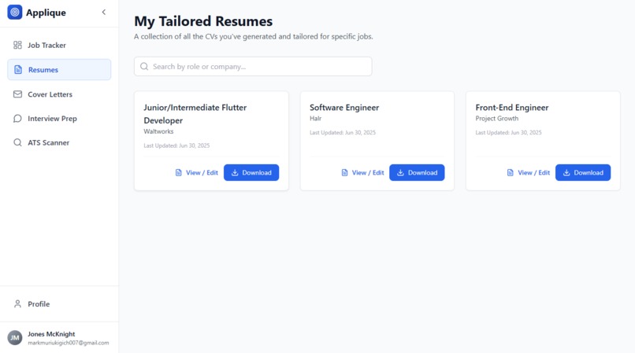View / Edit the Front-End Engineer resume

click(x=529, y=173)
